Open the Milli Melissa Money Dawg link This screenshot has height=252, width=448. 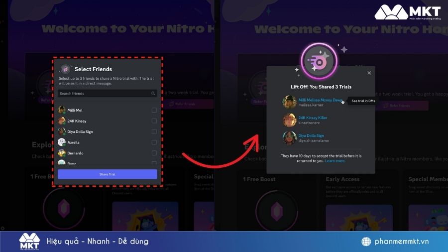(x=320, y=100)
